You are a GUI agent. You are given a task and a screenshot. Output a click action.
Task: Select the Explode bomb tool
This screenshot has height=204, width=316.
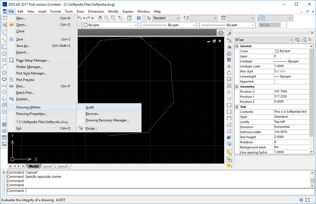(229, 137)
